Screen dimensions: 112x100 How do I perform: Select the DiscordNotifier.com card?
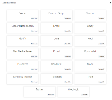pyautogui.click(x=22, y=28)
